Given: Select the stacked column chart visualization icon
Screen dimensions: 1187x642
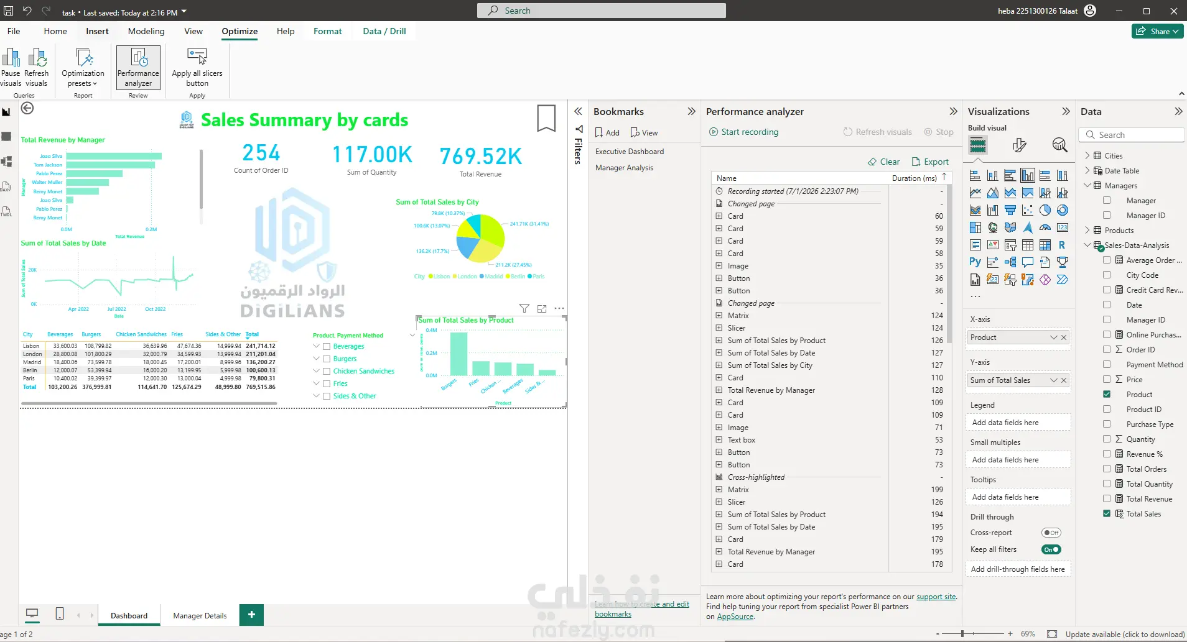Looking at the screenshot, I should [x=993, y=175].
